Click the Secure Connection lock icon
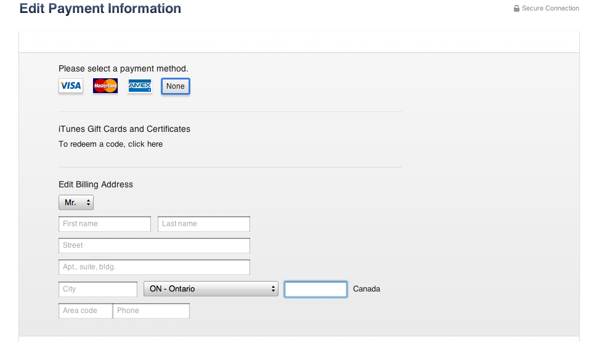The width and height of the screenshot is (594, 342). [x=516, y=9]
